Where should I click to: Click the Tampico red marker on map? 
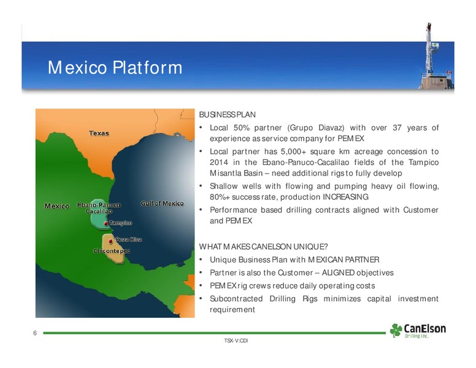pos(106,223)
